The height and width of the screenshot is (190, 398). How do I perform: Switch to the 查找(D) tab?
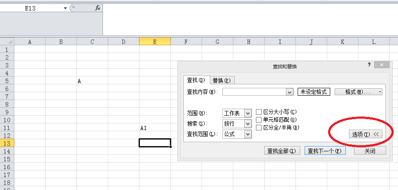[196, 80]
